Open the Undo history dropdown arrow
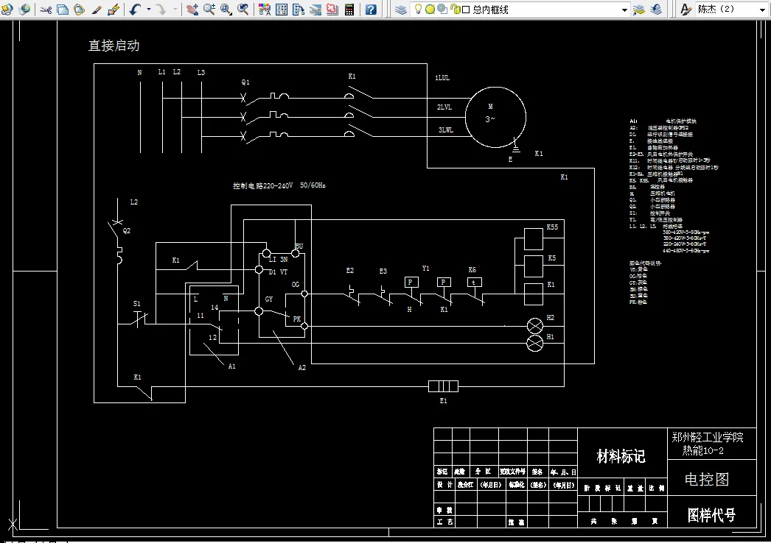 tap(148, 10)
